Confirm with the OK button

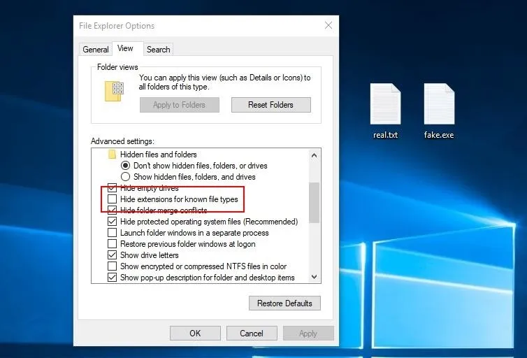[x=195, y=333]
